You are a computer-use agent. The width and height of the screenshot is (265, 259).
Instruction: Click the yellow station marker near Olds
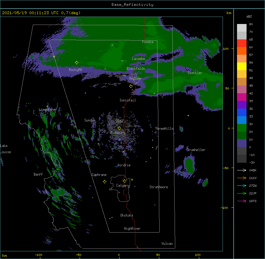pyautogui.click(x=119, y=128)
